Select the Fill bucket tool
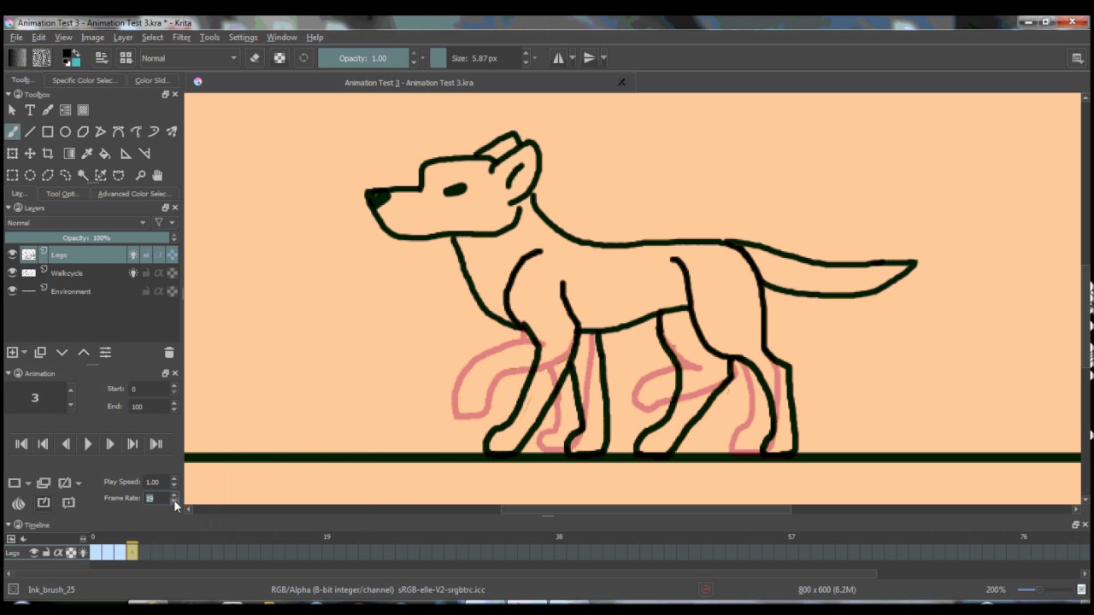Image resolution: width=1094 pixels, height=615 pixels. [x=104, y=154]
